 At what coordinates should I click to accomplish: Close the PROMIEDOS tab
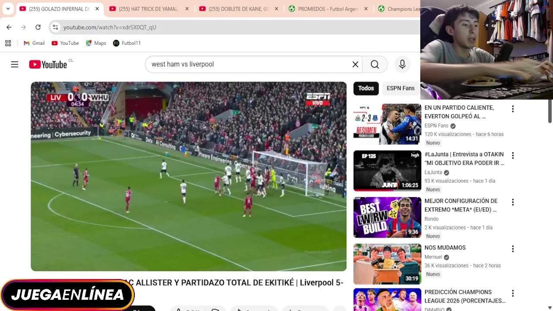(366, 9)
